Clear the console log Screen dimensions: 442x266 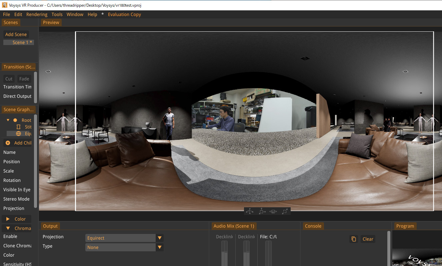(368, 239)
